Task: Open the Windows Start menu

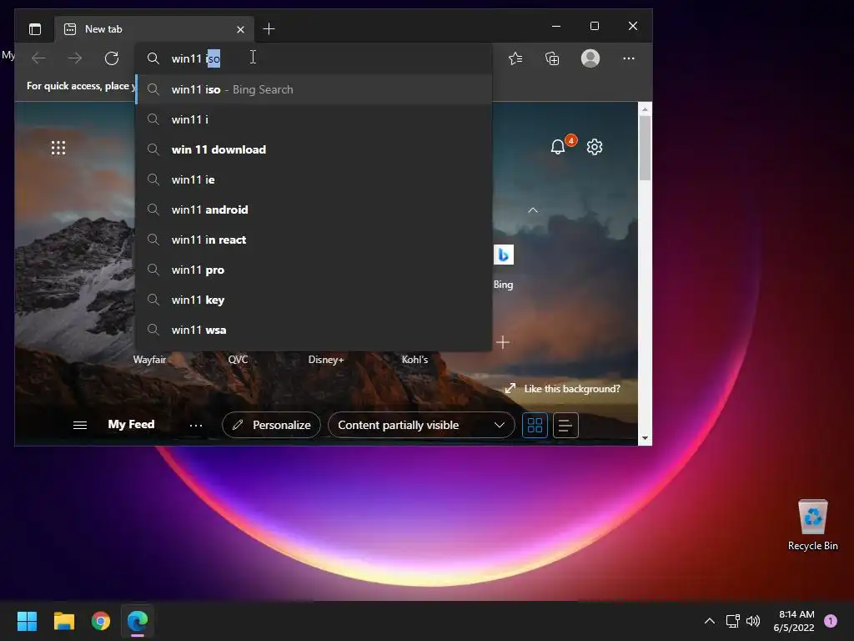Action: point(27,621)
